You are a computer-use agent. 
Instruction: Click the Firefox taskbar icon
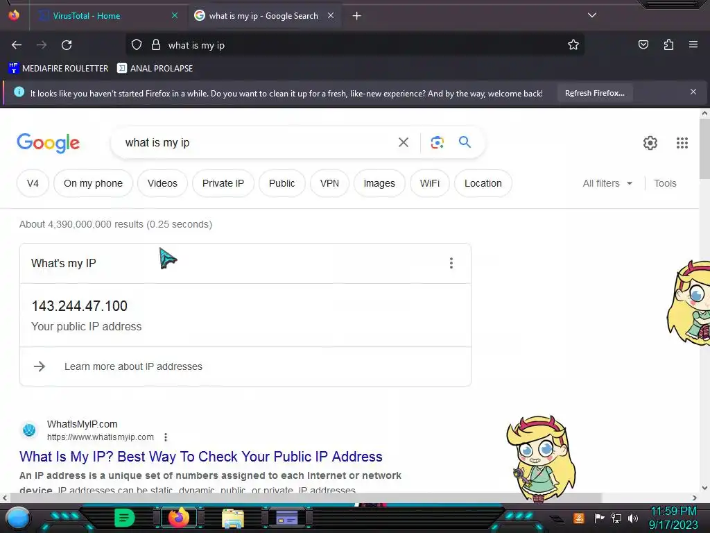click(179, 518)
